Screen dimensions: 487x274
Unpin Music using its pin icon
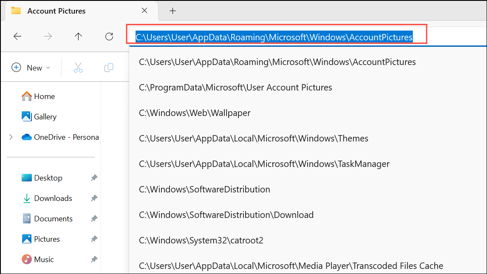point(94,260)
